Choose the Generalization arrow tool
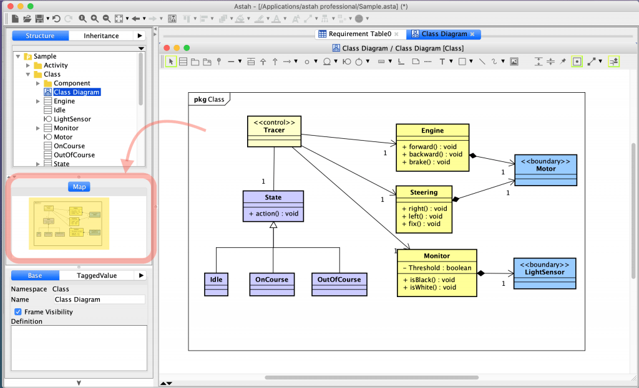This screenshot has height=388, width=639. (262, 61)
